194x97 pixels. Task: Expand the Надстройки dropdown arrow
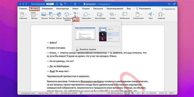(x=89, y=14)
